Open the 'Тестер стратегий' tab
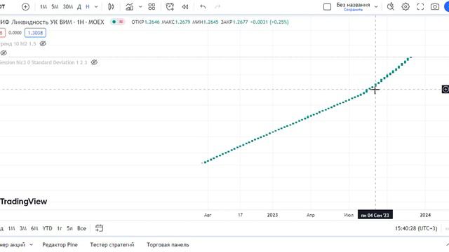 112,244
